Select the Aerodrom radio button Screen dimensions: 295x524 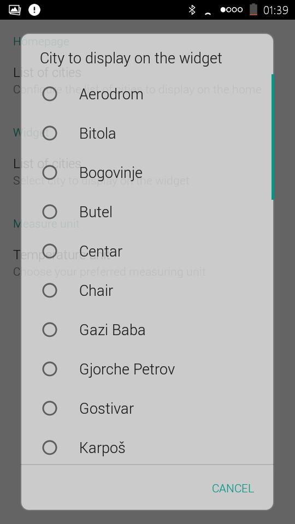(x=50, y=94)
